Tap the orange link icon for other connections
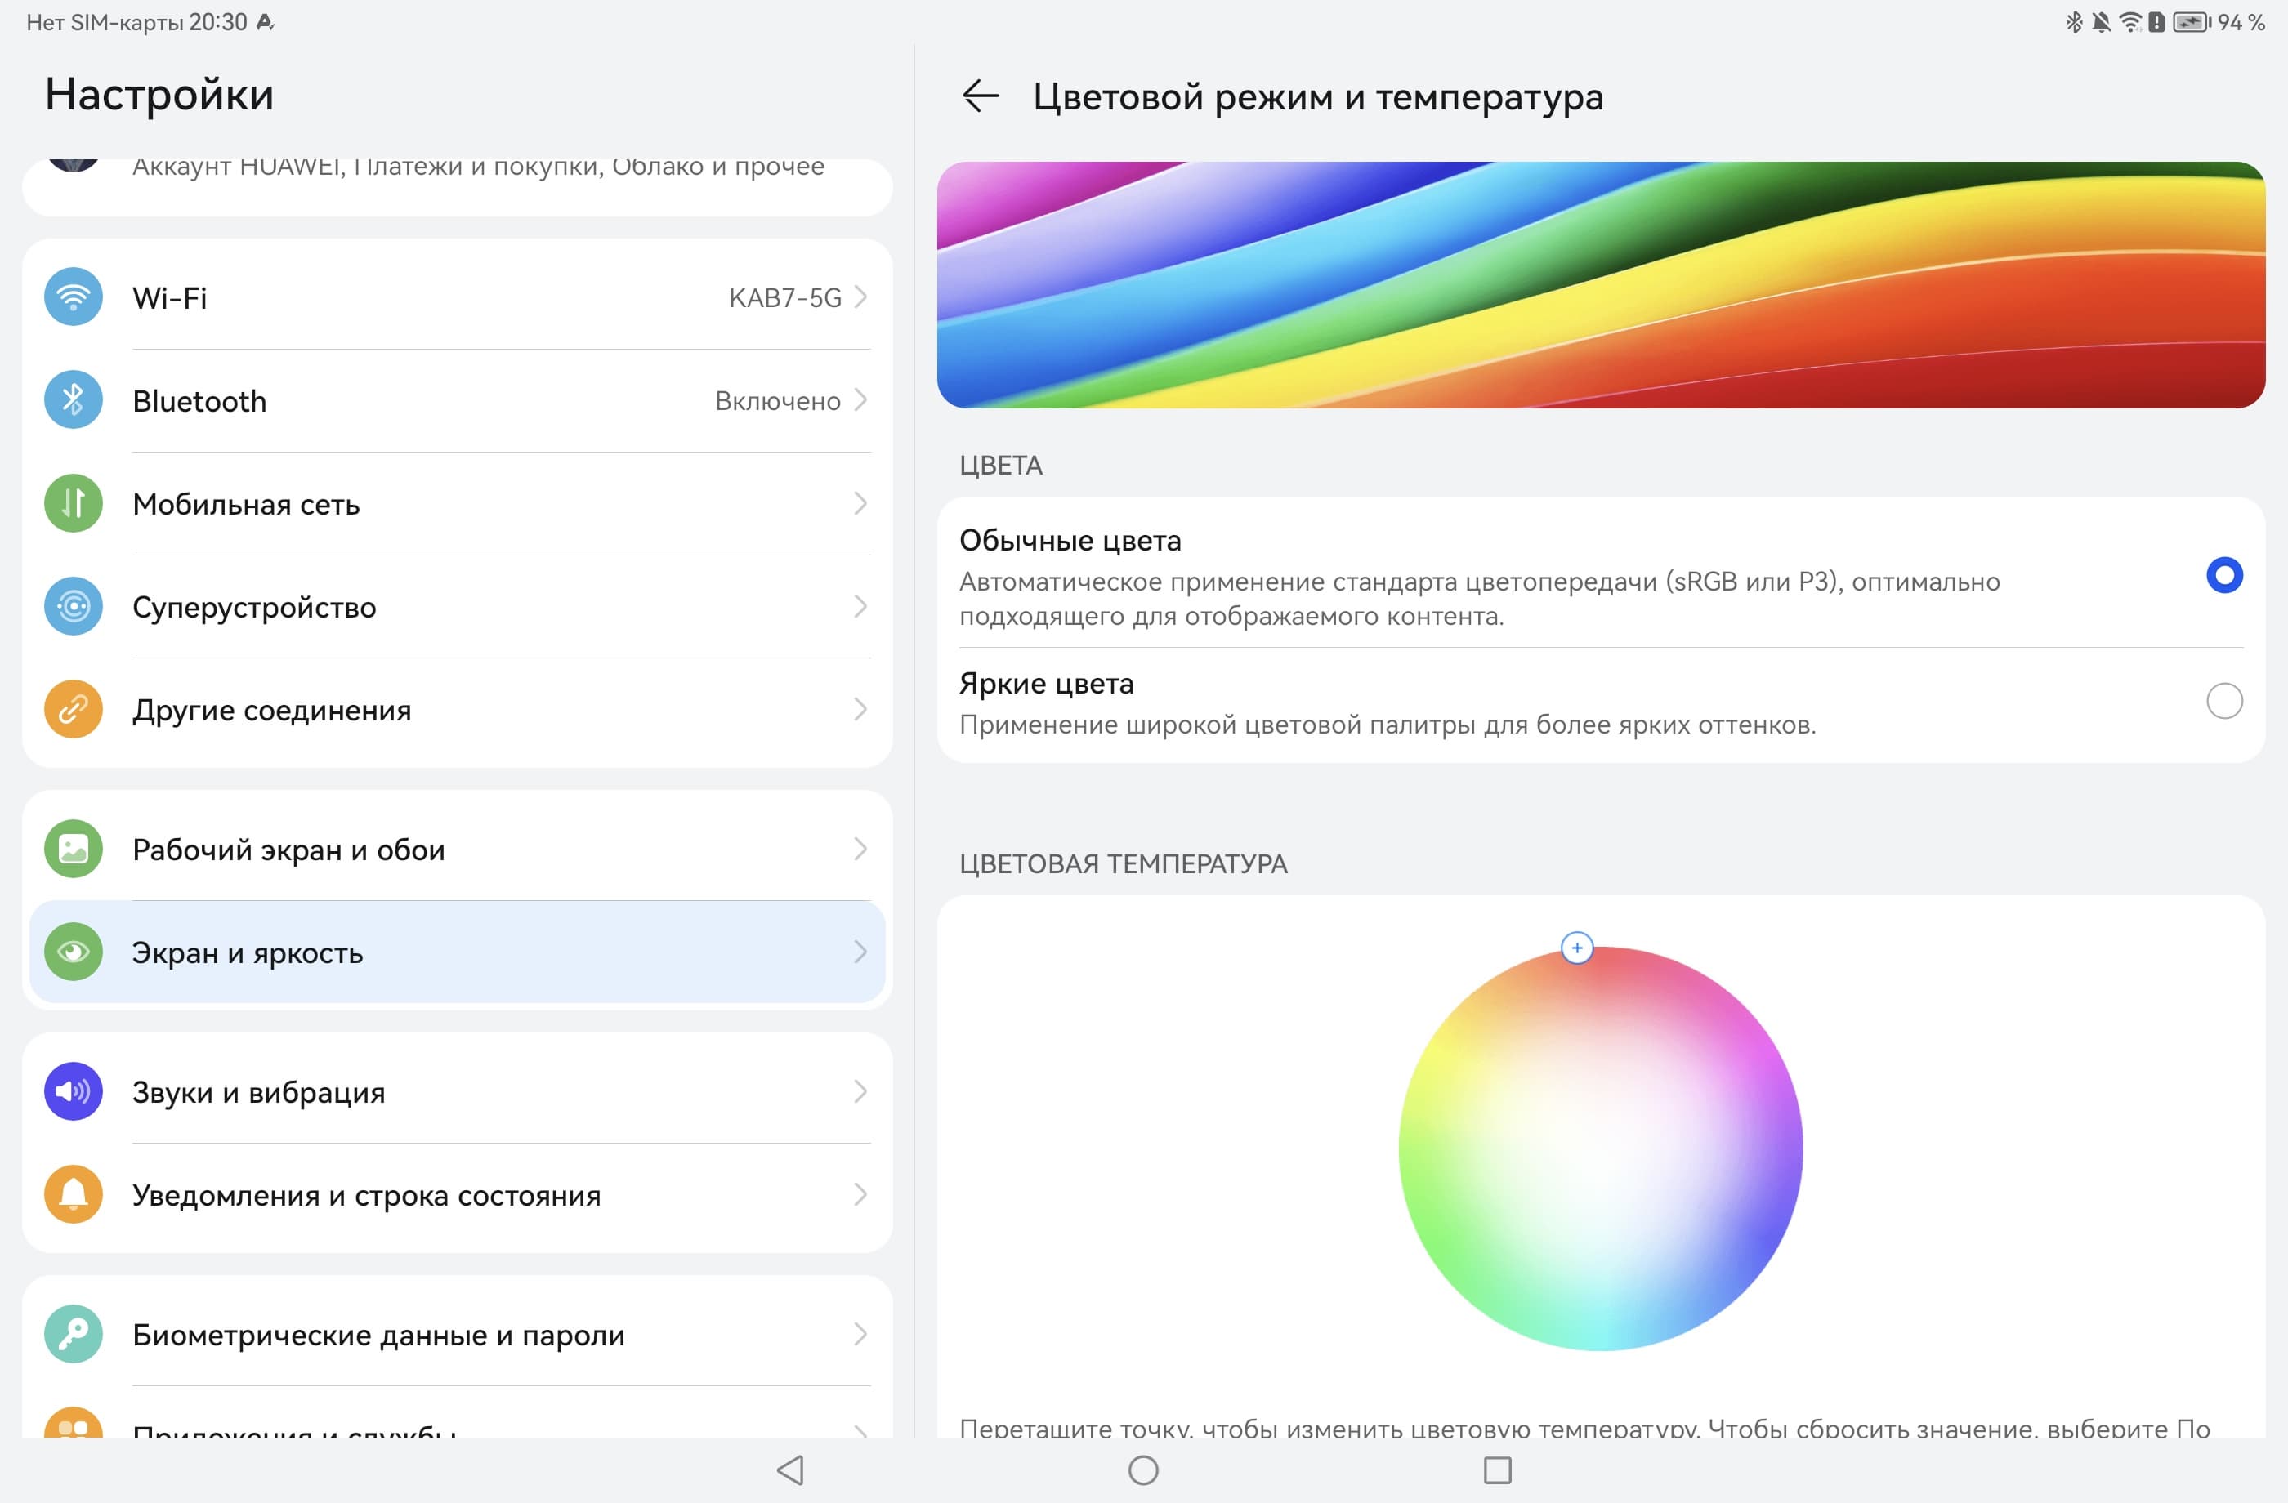 tap(73, 709)
